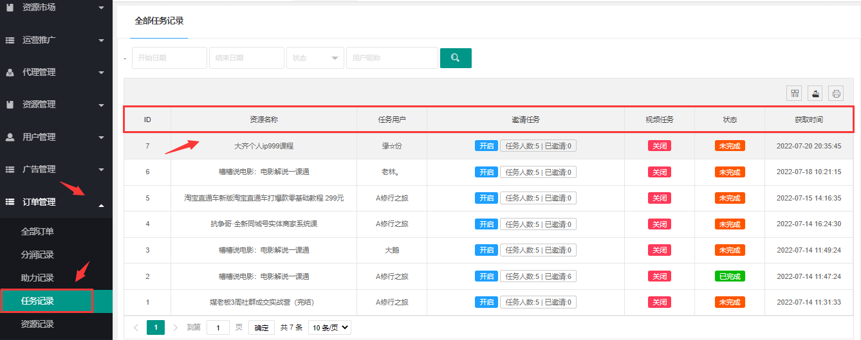This screenshot has height=340, width=861.
Task: Toggle 开启 invite task for row ID 7
Action: coord(486,146)
